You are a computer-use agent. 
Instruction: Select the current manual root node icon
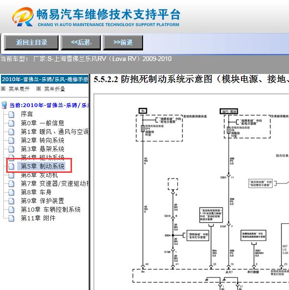(4, 105)
